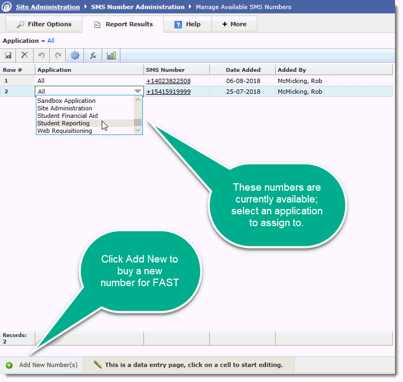Click the FAST logo icon in title bar
Screen dimensions: 403x382
7,8
